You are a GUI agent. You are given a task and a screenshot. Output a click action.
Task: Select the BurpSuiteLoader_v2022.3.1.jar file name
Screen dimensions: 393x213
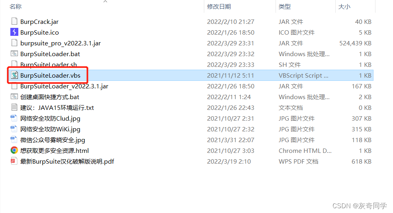(65, 86)
